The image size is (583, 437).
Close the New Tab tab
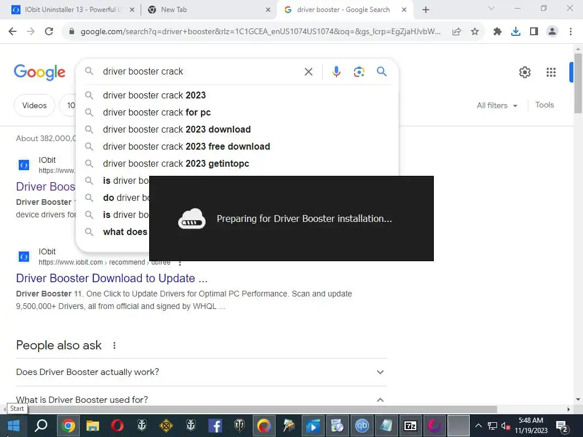click(x=268, y=10)
